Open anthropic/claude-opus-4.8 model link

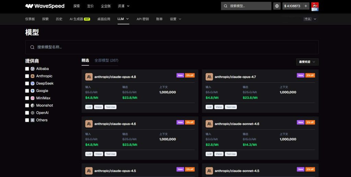[115, 77]
